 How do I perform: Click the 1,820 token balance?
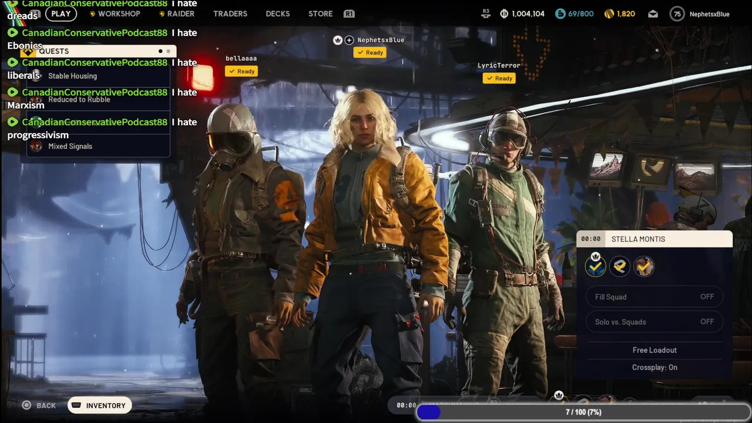[x=626, y=14]
